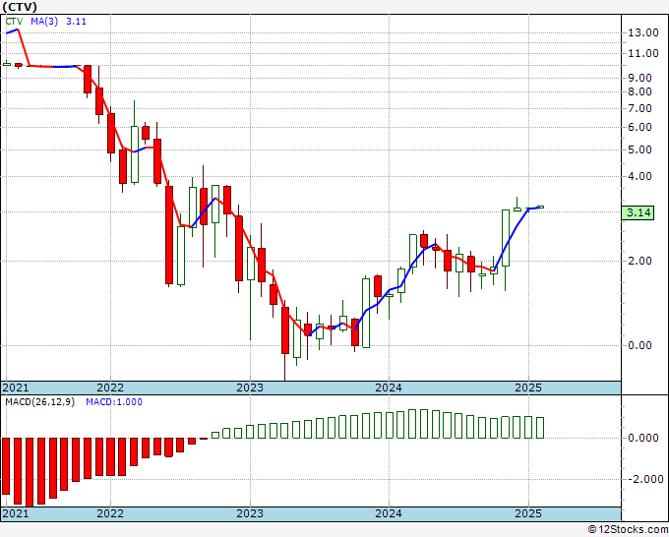Click the 5.00 price axis label
The height and width of the screenshot is (537, 669).
click(x=639, y=149)
